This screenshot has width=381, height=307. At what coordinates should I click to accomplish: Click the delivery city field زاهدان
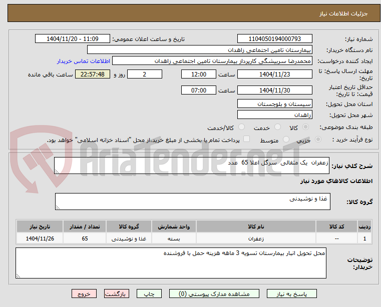click(x=274, y=114)
